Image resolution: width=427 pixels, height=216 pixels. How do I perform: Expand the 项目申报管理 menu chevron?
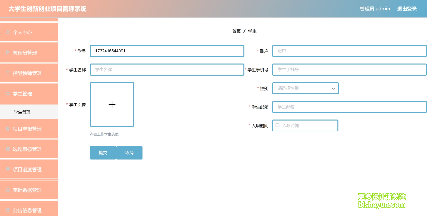click(53, 129)
